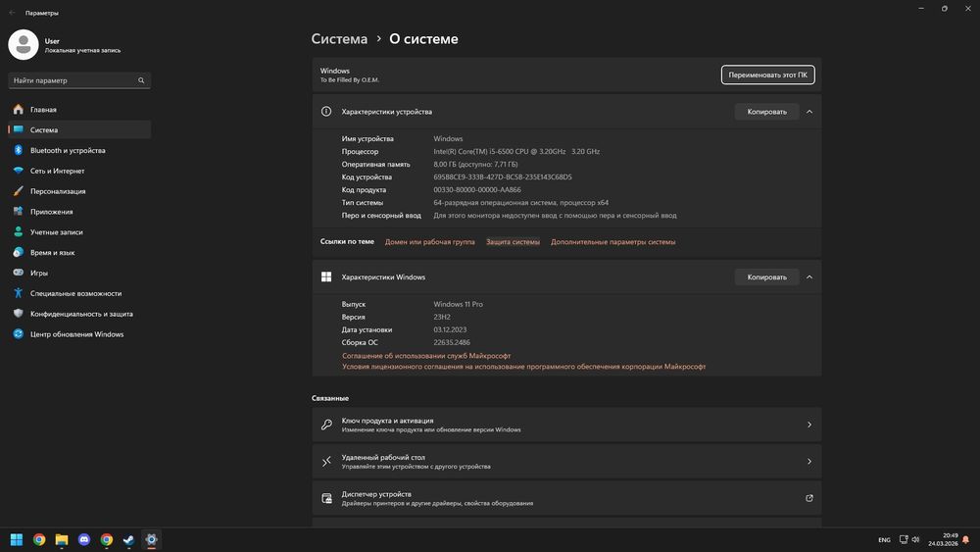The width and height of the screenshot is (980, 552).
Task: Open the Bluetooth и устройства section
Action: [x=67, y=151]
